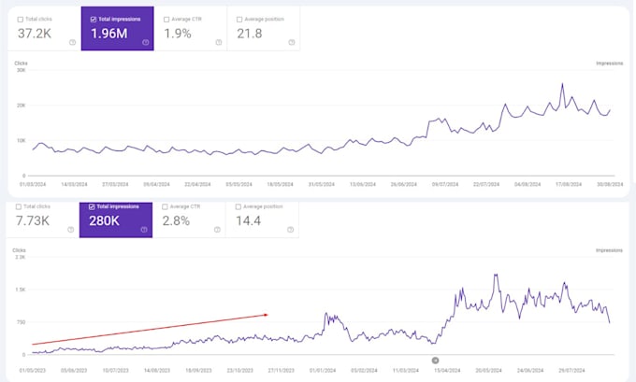The height and width of the screenshot is (382, 636).
Task: Enable Total clicks checkbox in bottom report
Action: tap(19, 206)
